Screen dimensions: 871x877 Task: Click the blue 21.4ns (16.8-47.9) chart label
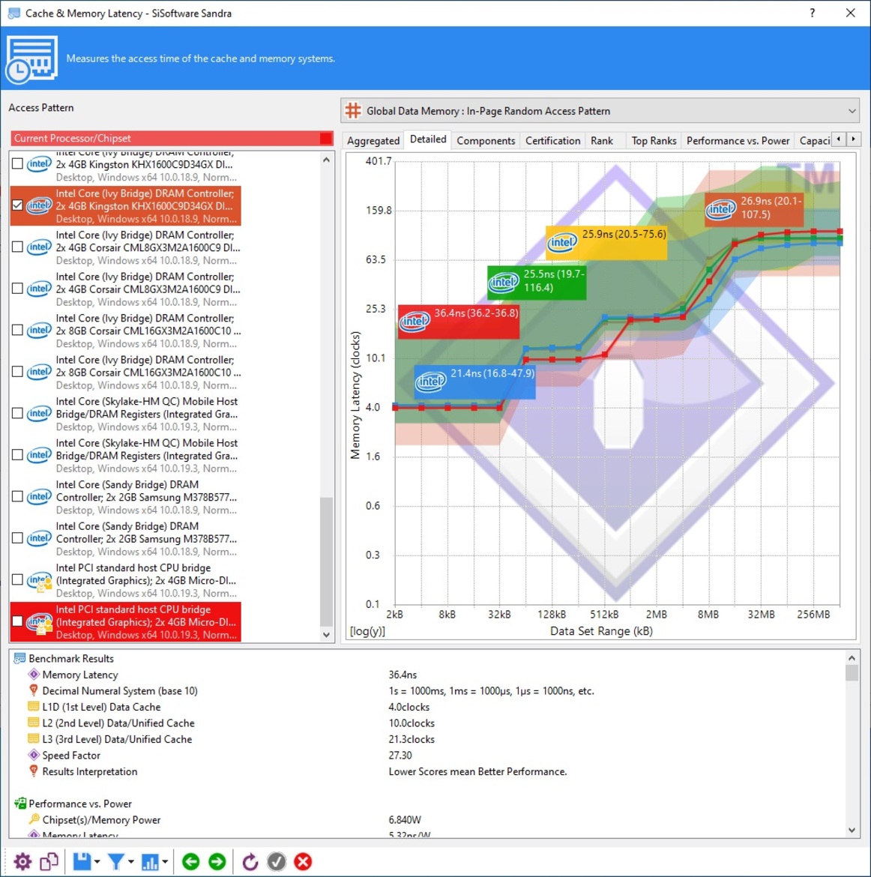(x=474, y=382)
